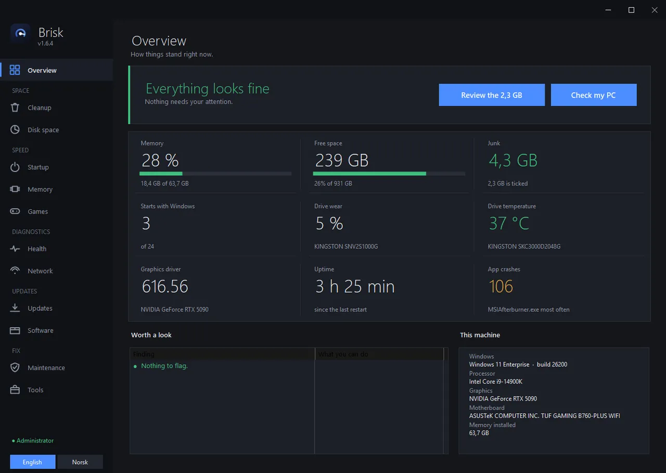Switch language to Norsk
The height and width of the screenshot is (473, 666).
80,462
